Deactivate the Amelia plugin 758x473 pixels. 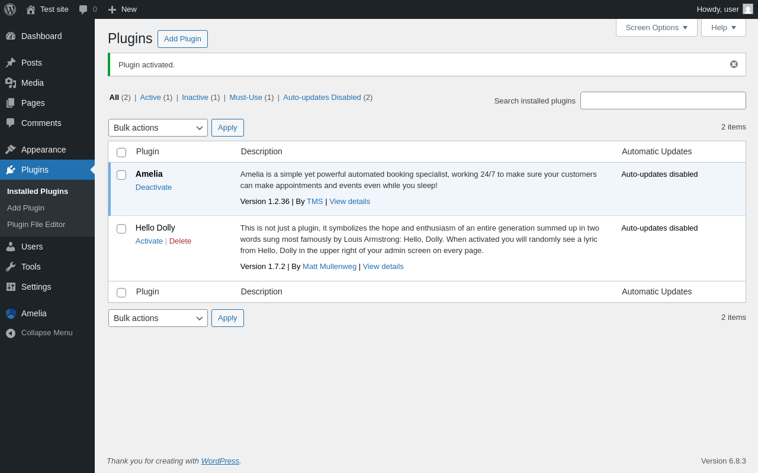point(153,187)
